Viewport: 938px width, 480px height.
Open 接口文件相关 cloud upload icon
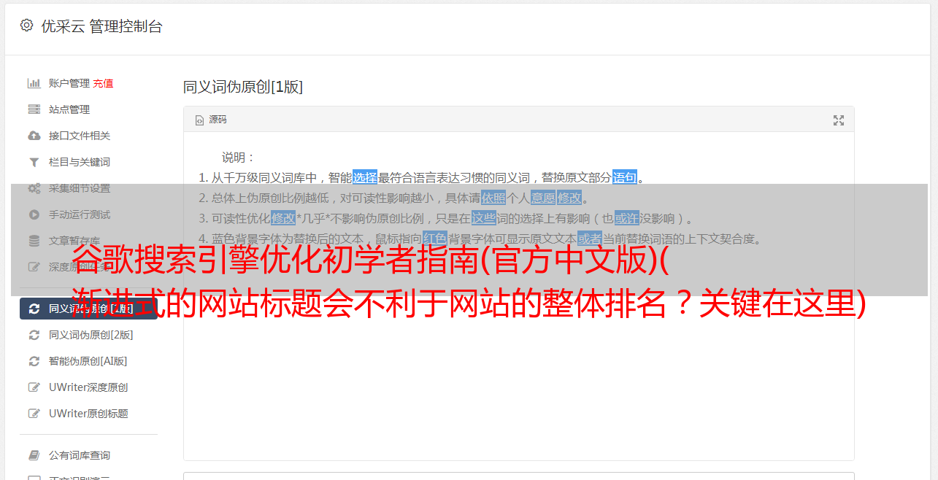[x=34, y=136]
